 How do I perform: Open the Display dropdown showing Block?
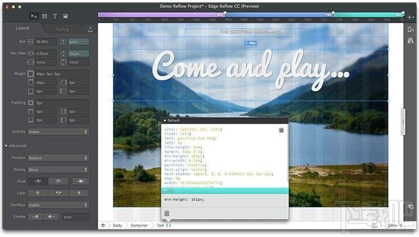click(x=58, y=169)
